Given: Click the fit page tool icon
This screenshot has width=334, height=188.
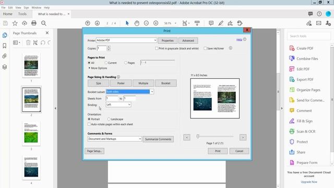Looking at the screenshot, I should 185,23.
